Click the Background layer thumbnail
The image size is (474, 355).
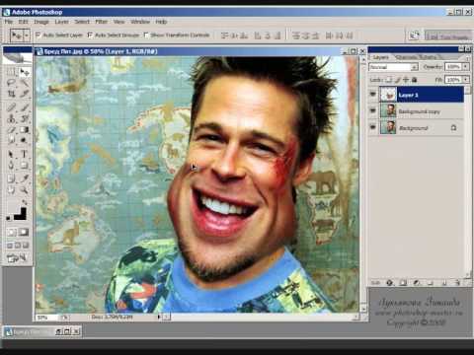click(x=387, y=127)
